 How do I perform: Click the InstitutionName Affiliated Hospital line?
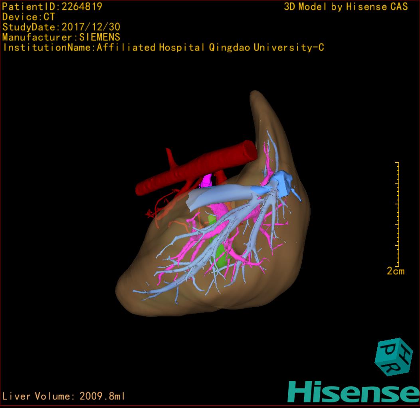[x=163, y=48]
